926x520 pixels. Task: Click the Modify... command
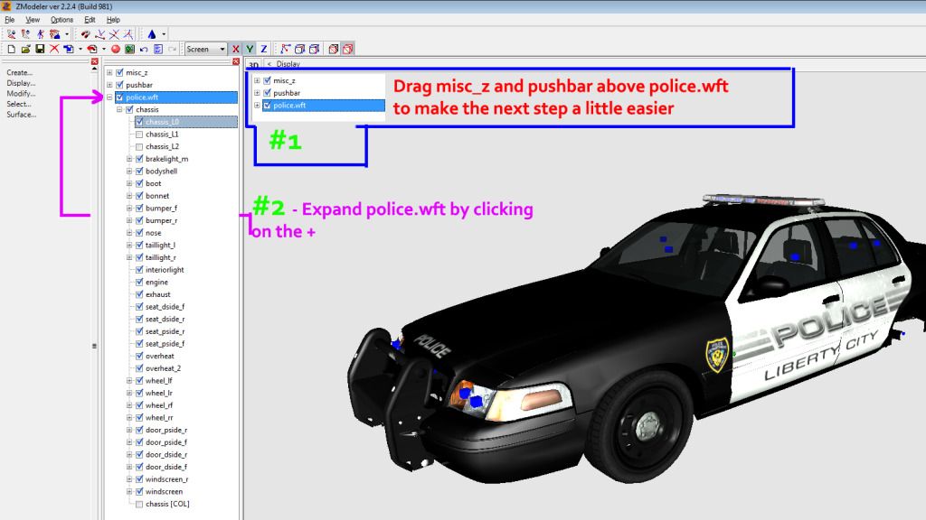21,93
